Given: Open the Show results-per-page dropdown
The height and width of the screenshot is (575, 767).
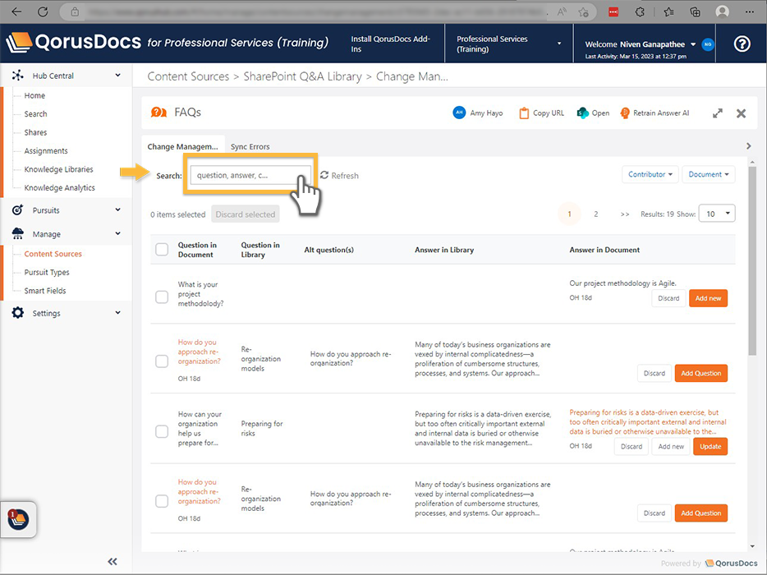Looking at the screenshot, I should coord(717,214).
